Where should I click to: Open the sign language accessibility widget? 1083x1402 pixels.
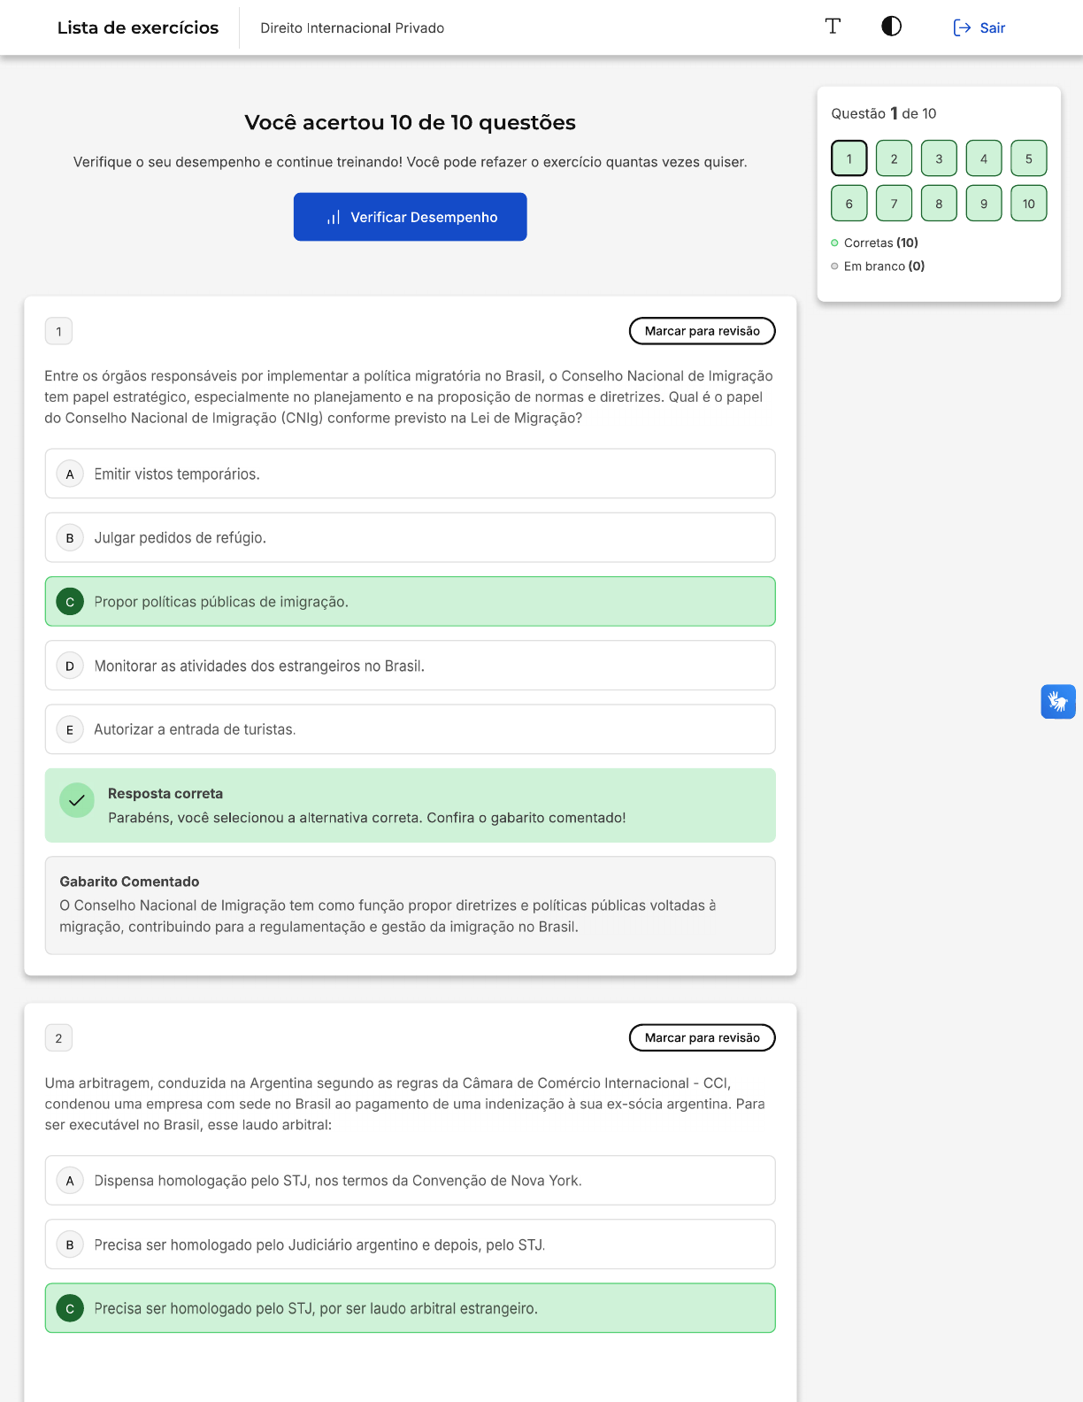pos(1057,702)
